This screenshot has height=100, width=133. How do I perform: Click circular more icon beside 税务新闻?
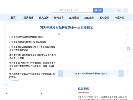click(126, 90)
